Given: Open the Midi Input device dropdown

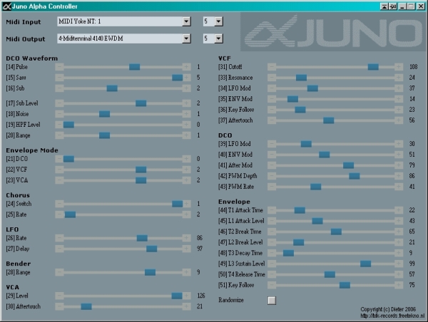Looking at the screenshot, I should click(186, 21).
